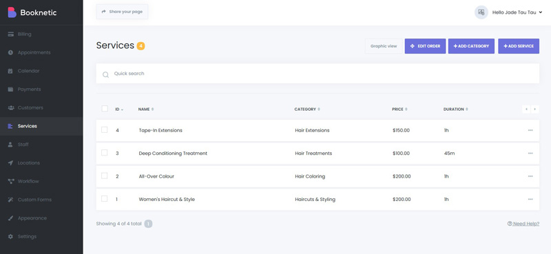Open actions menu for Deep Conditioning Treatment row
This screenshot has width=551, height=254.
click(x=530, y=154)
